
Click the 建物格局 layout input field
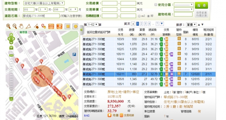tap(183, 14)
